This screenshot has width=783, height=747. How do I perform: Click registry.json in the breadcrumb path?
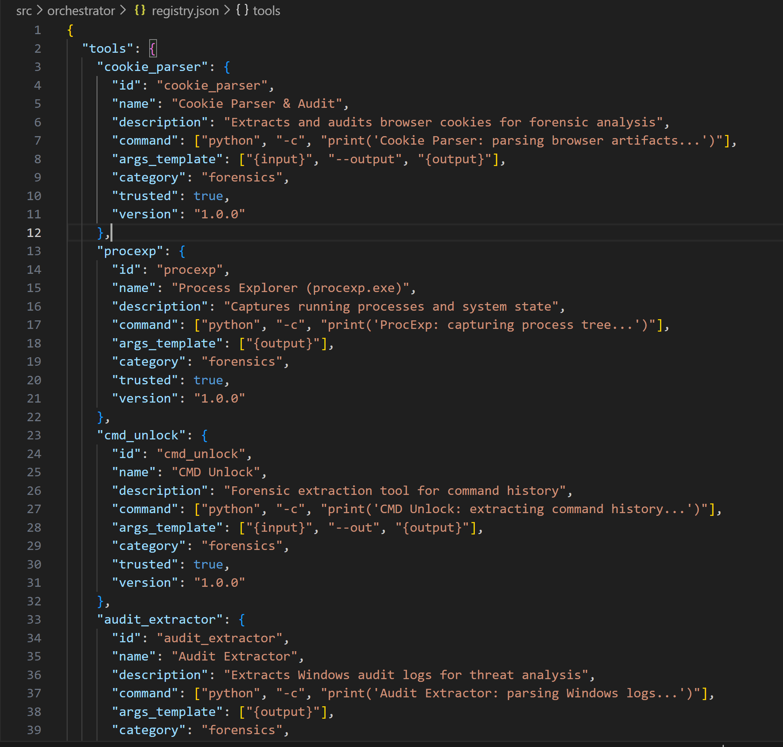click(185, 10)
